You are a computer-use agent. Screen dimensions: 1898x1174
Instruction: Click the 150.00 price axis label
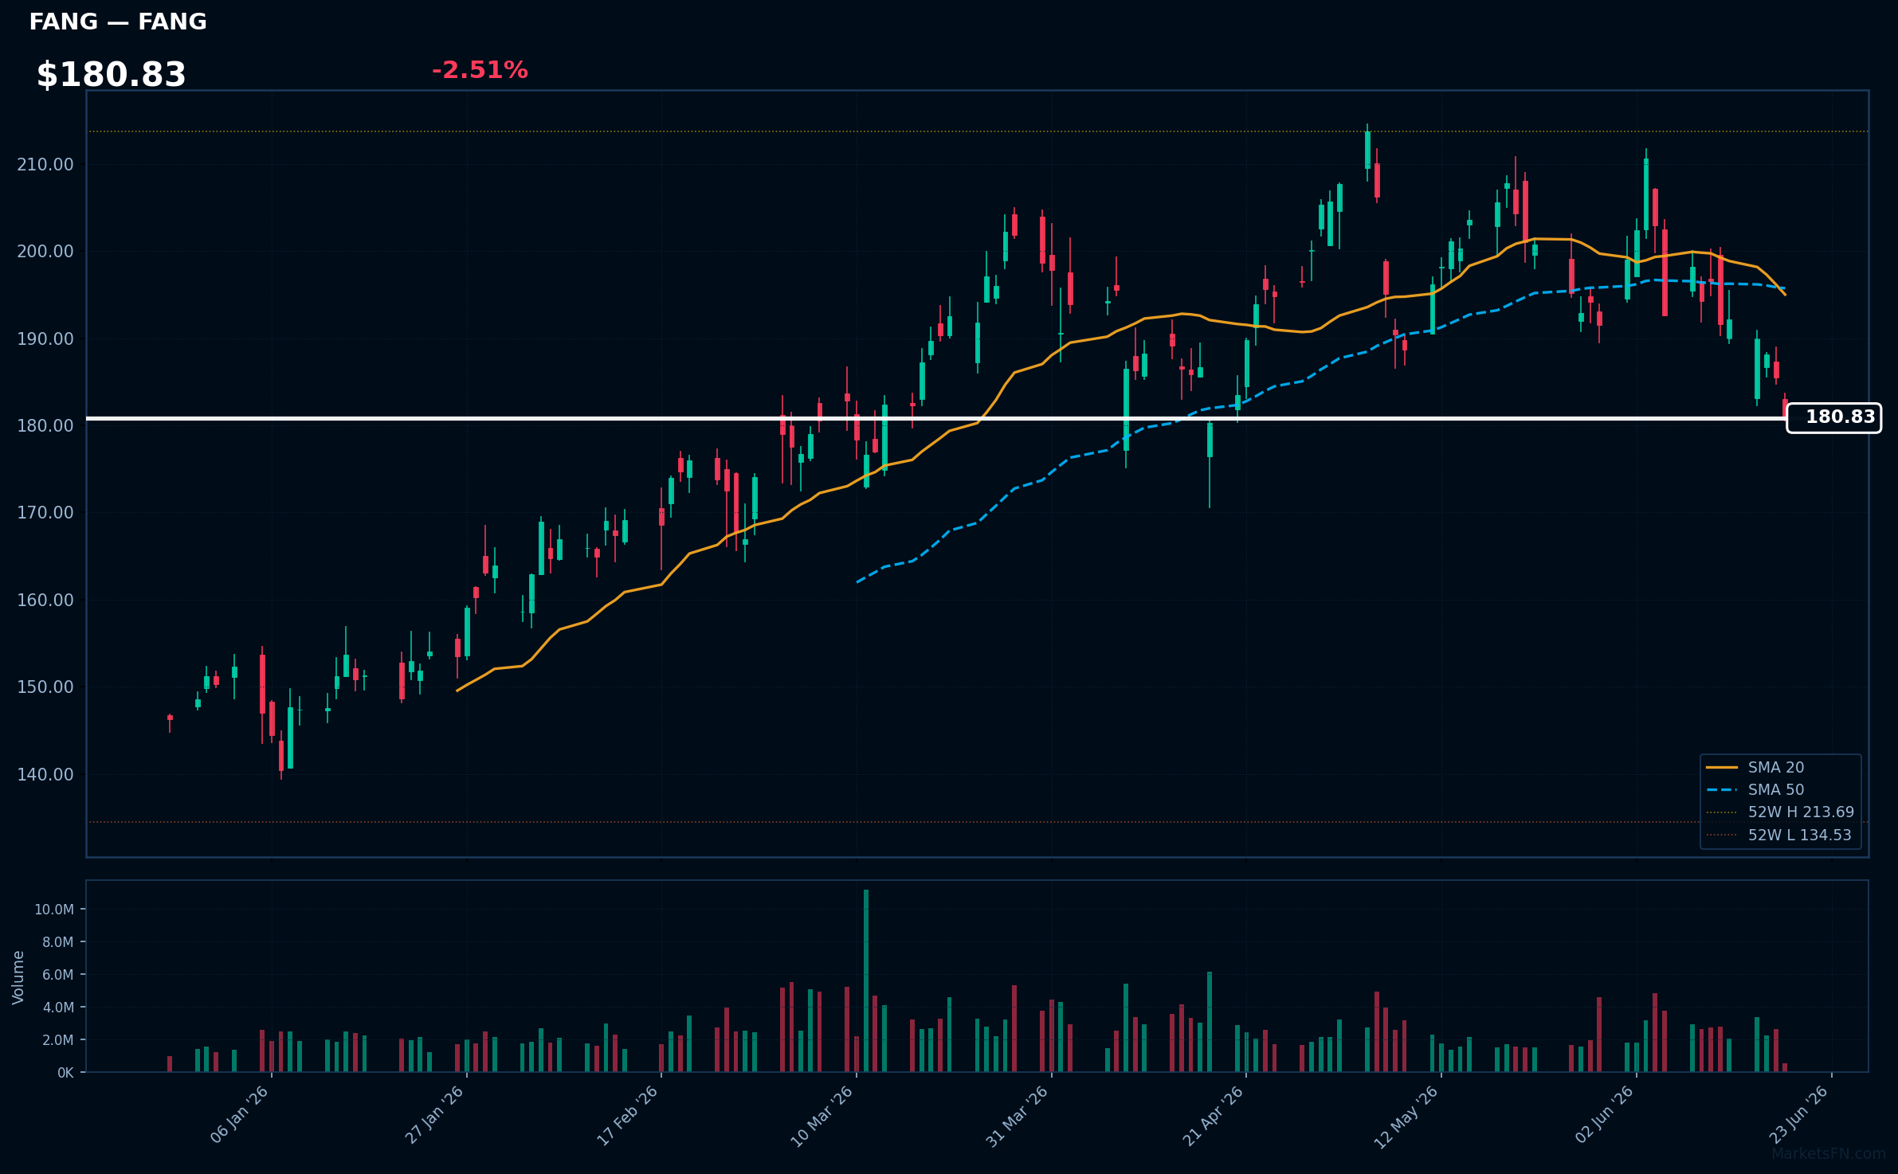45,687
